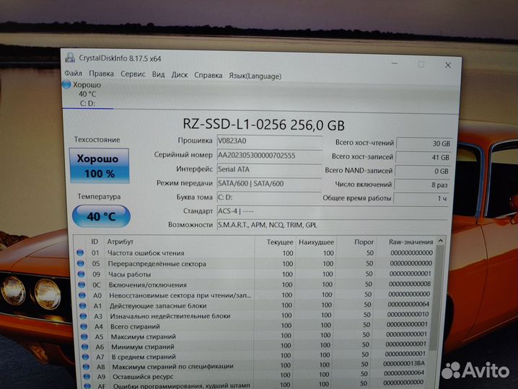Select the Частота ошибок чтения attribute text
This screenshot has width=518, height=389.
[146, 253]
